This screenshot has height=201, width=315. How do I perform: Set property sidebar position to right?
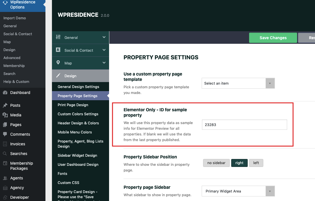coord(239,163)
